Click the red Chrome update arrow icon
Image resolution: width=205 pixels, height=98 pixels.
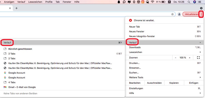[130, 20]
